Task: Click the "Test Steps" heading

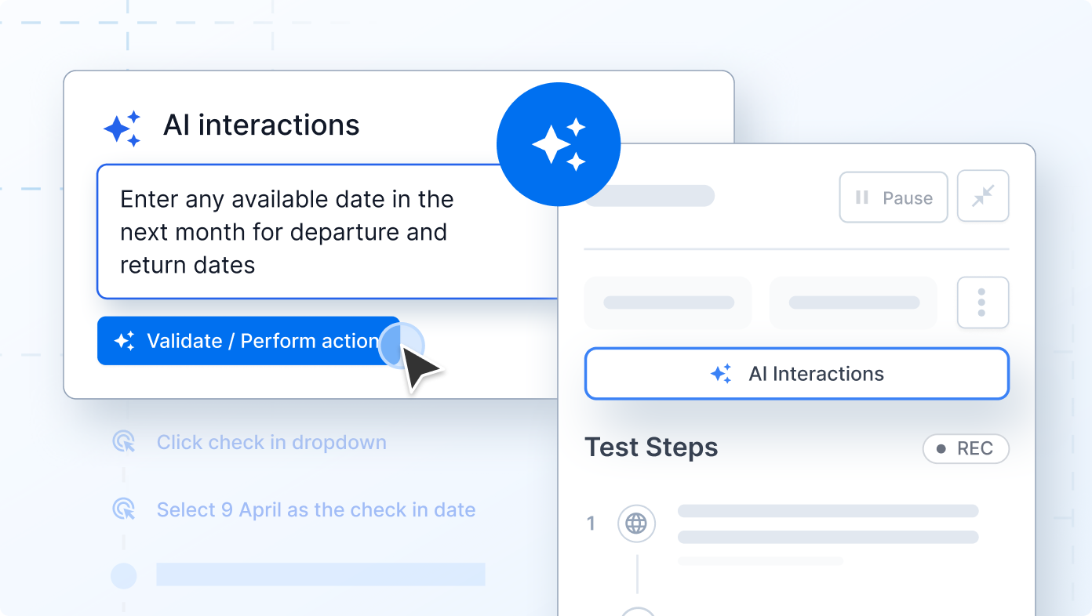Action: coord(651,448)
